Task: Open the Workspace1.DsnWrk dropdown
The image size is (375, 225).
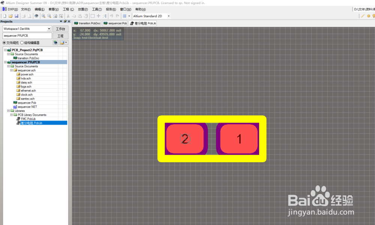Action: click(x=49, y=29)
